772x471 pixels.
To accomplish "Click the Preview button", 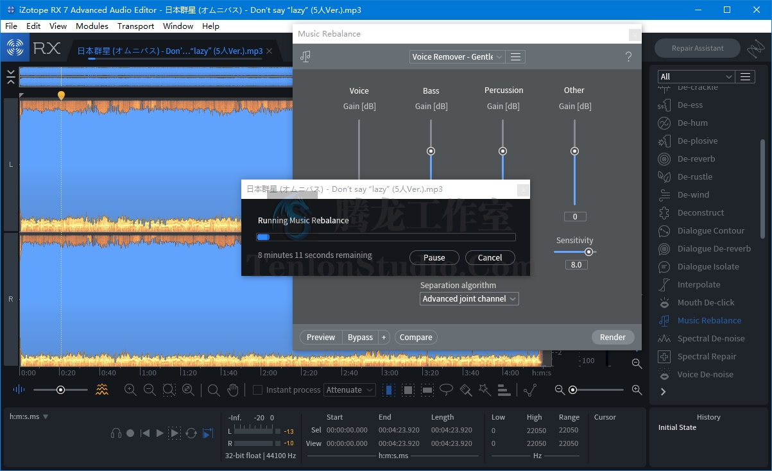I will tap(321, 338).
